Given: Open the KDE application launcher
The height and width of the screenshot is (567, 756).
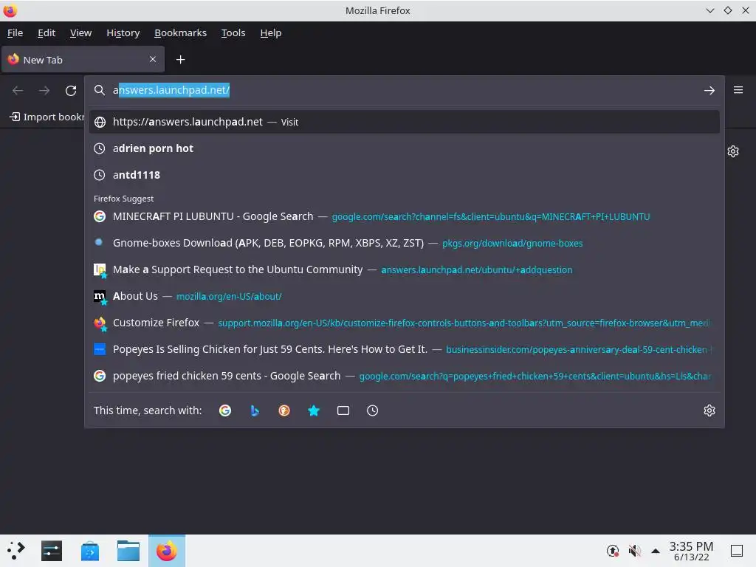Looking at the screenshot, I should pyautogui.click(x=16, y=550).
